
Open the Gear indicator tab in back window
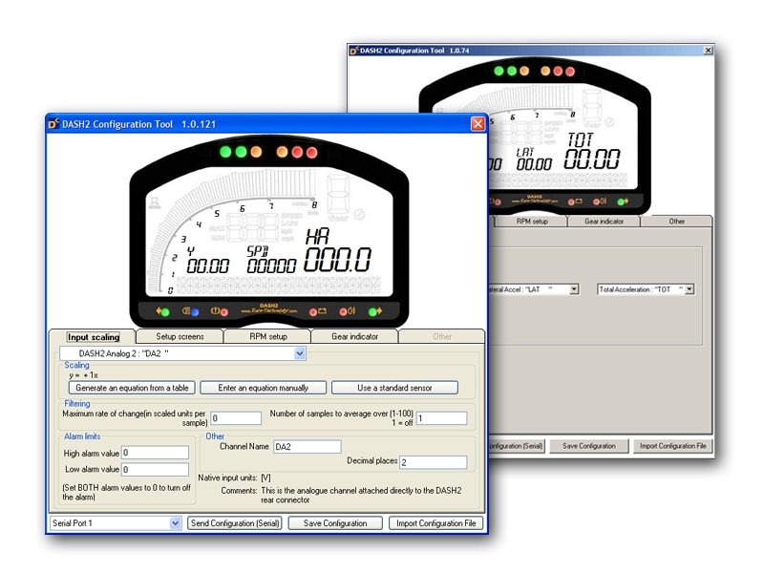(x=605, y=222)
